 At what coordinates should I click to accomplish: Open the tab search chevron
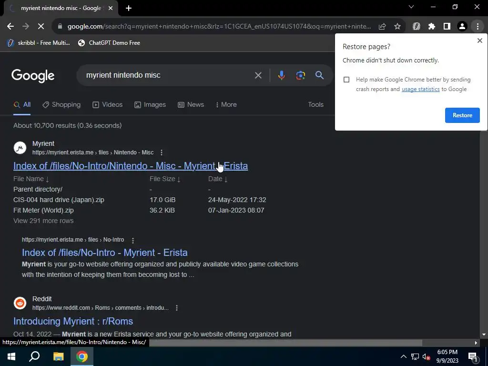[x=411, y=7]
